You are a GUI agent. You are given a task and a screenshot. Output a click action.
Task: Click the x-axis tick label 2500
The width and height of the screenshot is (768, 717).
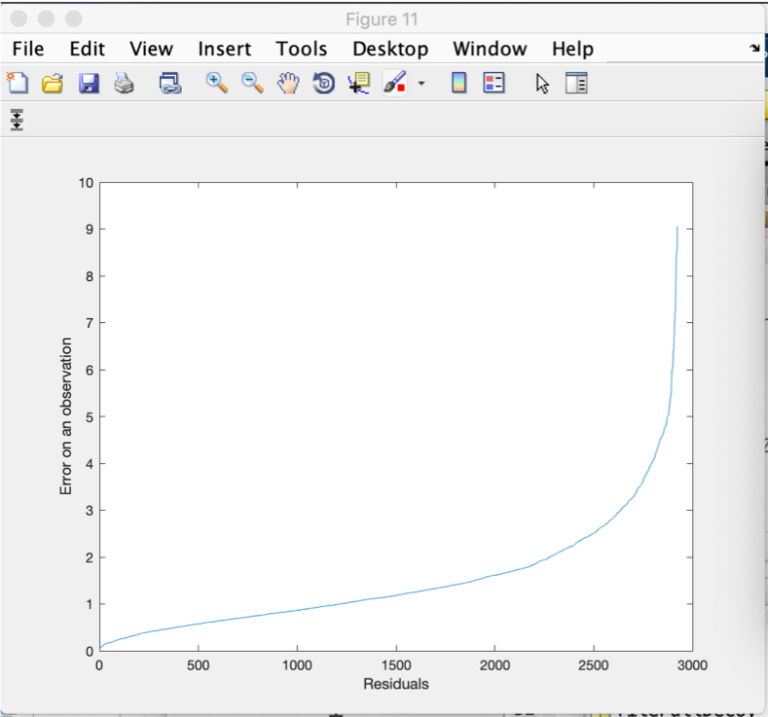click(x=593, y=665)
